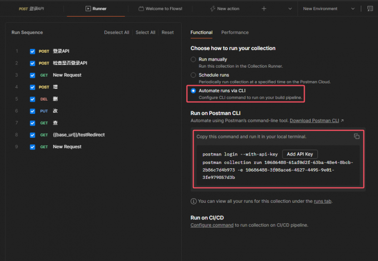The width and height of the screenshot is (378, 261).
Task: Click the Run on CI/CD heading
Action: point(207,218)
